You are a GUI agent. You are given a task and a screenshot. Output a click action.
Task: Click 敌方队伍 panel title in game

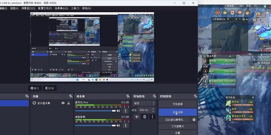(230, 97)
